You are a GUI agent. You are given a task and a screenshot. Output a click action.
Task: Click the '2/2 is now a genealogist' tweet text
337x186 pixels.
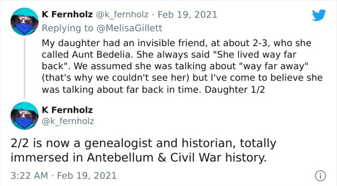(x=143, y=150)
